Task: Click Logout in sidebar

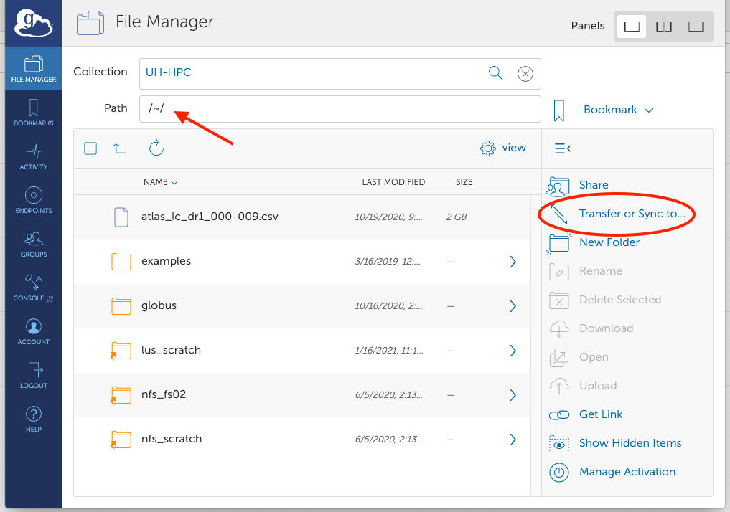Action: 34,375
